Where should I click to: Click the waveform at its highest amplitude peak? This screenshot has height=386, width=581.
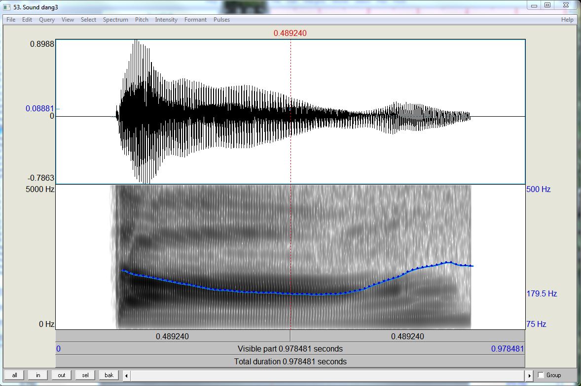pyautogui.click(x=136, y=41)
